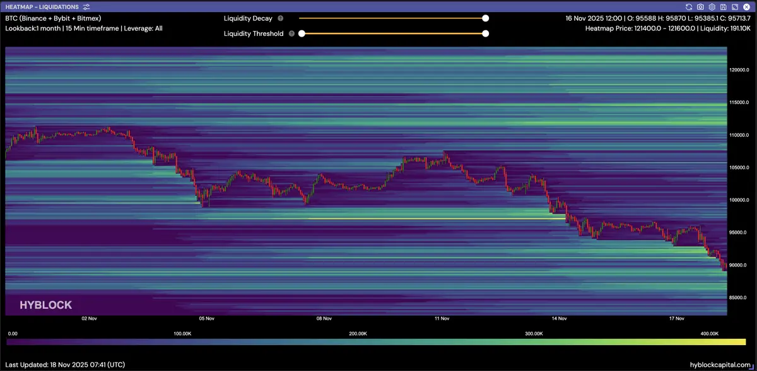Click the 11 Nov date marker
Viewport: 757px width, 371px height.
pos(441,319)
